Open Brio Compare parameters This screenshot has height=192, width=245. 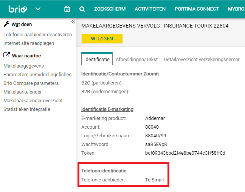[x=31, y=83]
